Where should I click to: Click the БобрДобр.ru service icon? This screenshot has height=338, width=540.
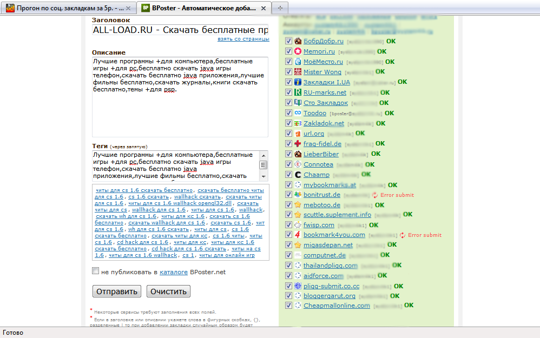(x=298, y=41)
